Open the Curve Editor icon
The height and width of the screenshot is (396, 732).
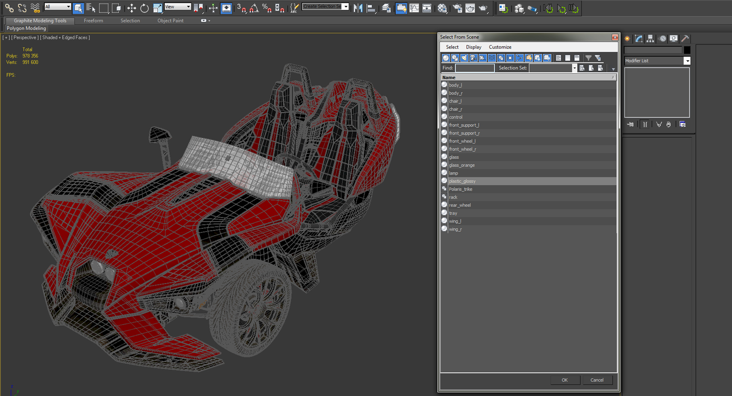pyautogui.click(x=414, y=8)
